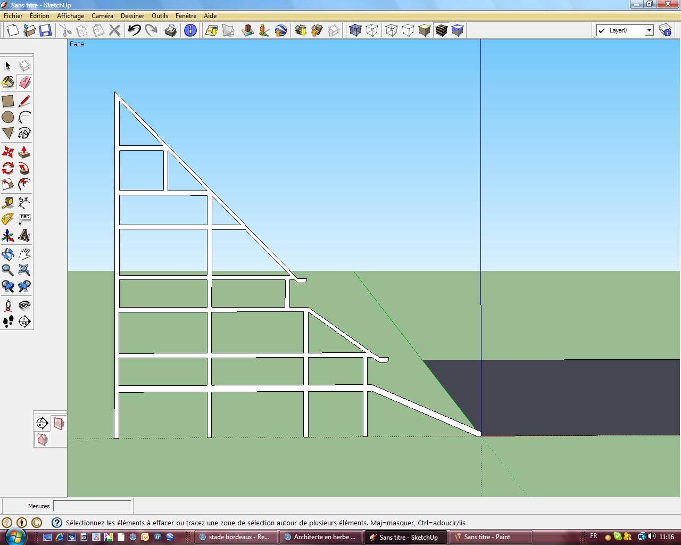Choose the Orbit camera tool

pyautogui.click(x=8, y=254)
